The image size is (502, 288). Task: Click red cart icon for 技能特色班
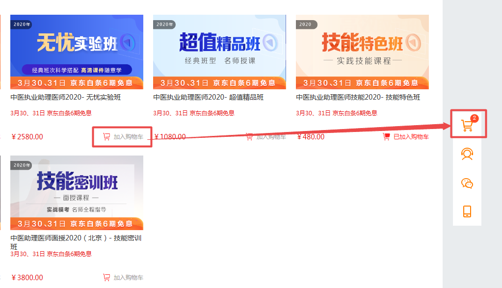click(x=386, y=137)
